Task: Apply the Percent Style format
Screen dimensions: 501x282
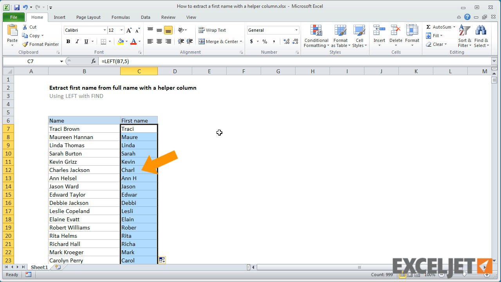Action: 265,41
